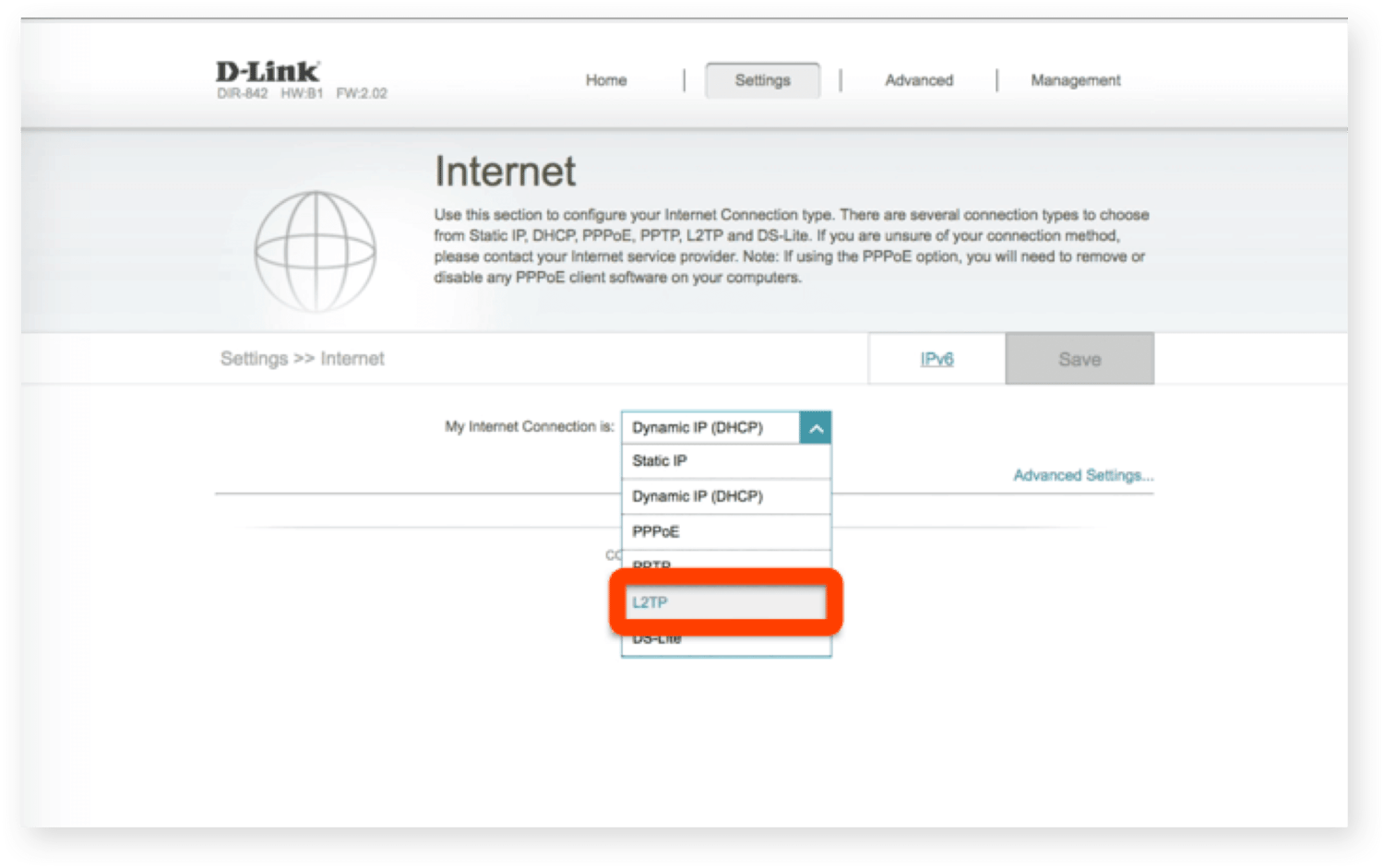Click the globe Internet icon
Image resolution: width=1384 pixels, height=868 pixels.
pyautogui.click(x=315, y=251)
